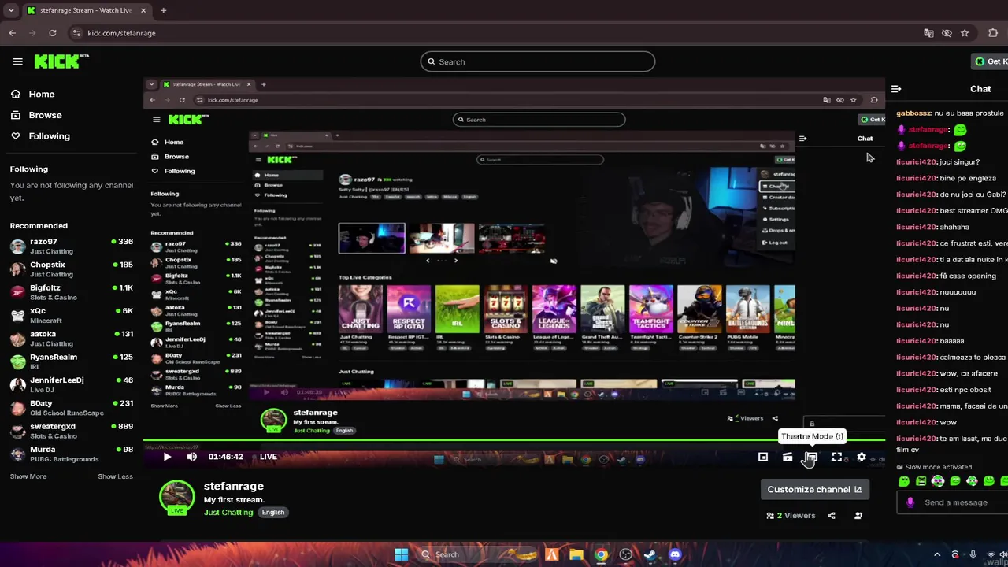Image resolution: width=1008 pixels, height=567 pixels.
Task: Focus the Send a message chat box
Action: [x=956, y=502]
